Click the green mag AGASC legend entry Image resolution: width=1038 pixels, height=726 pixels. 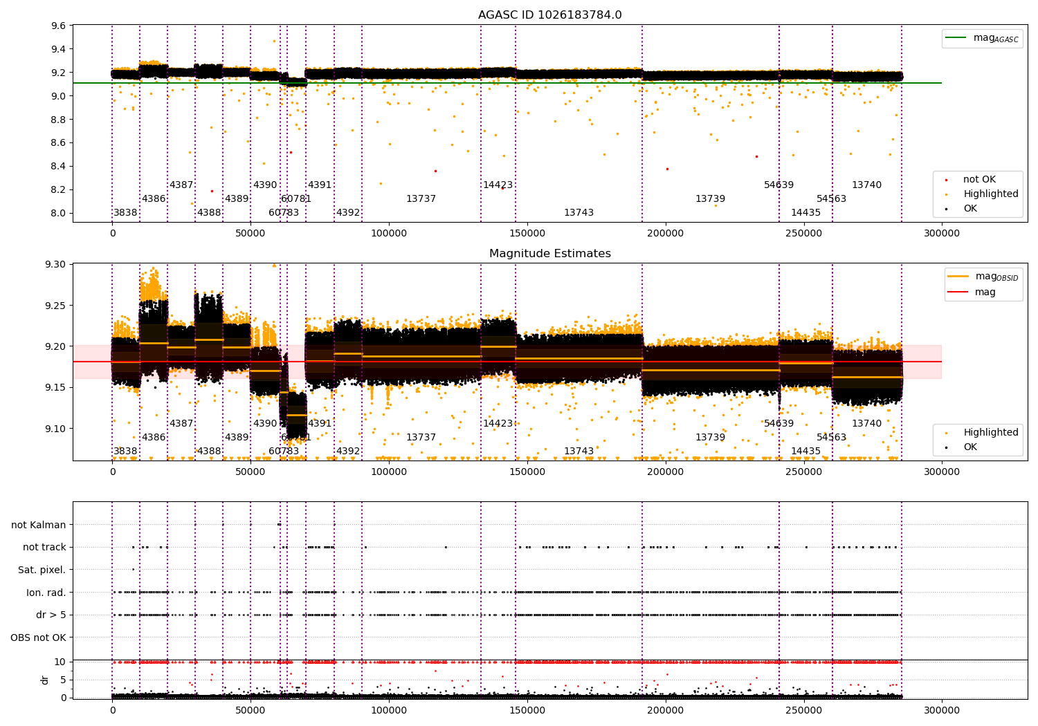click(983, 38)
